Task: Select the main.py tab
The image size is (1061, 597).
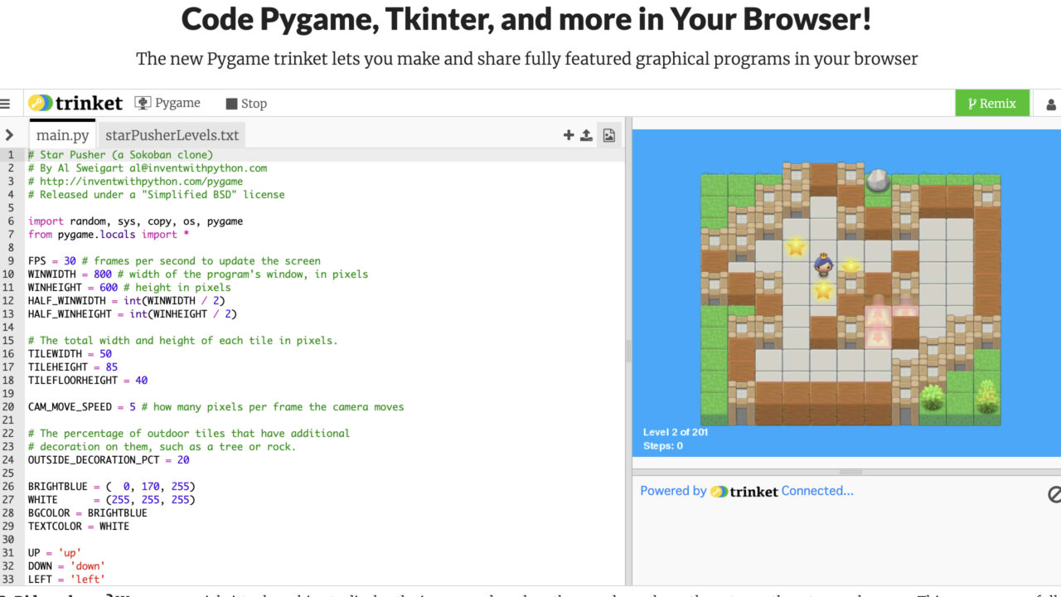Action: pos(61,135)
